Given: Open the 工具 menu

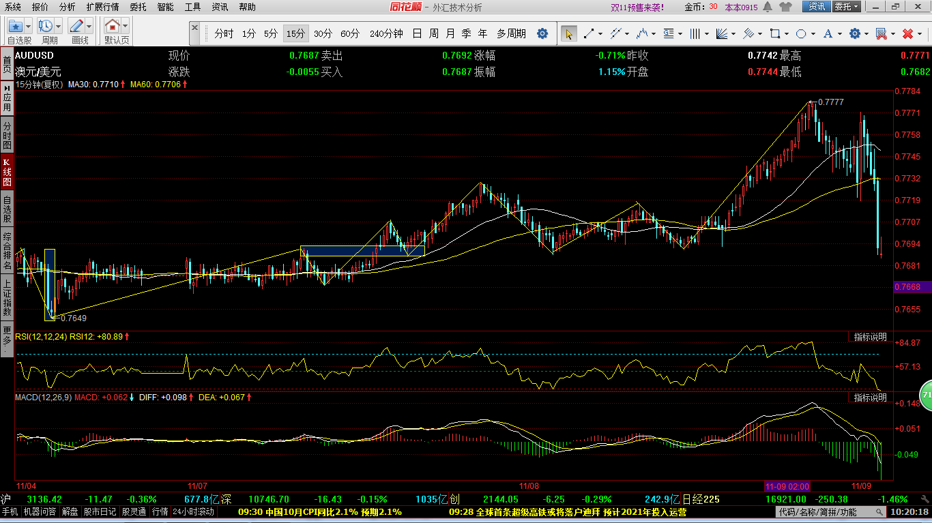Looking at the screenshot, I should (x=192, y=7).
